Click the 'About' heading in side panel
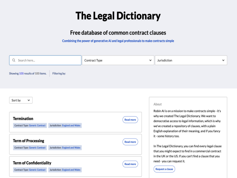The width and height of the screenshot is (237, 178). (158, 104)
